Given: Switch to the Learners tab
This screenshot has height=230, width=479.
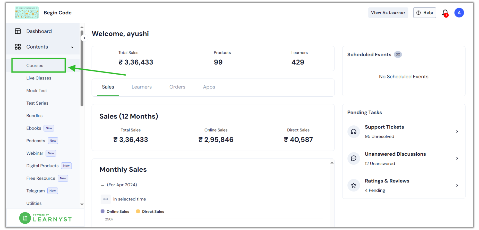Looking at the screenshot, I should click(142, 87).
